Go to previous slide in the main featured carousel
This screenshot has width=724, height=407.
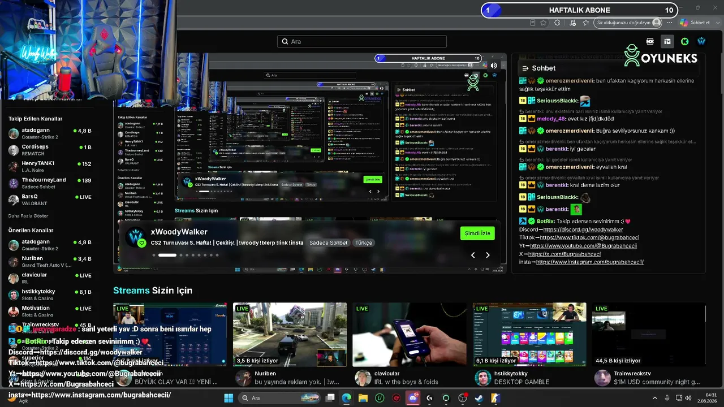click(x=473, y=255)
